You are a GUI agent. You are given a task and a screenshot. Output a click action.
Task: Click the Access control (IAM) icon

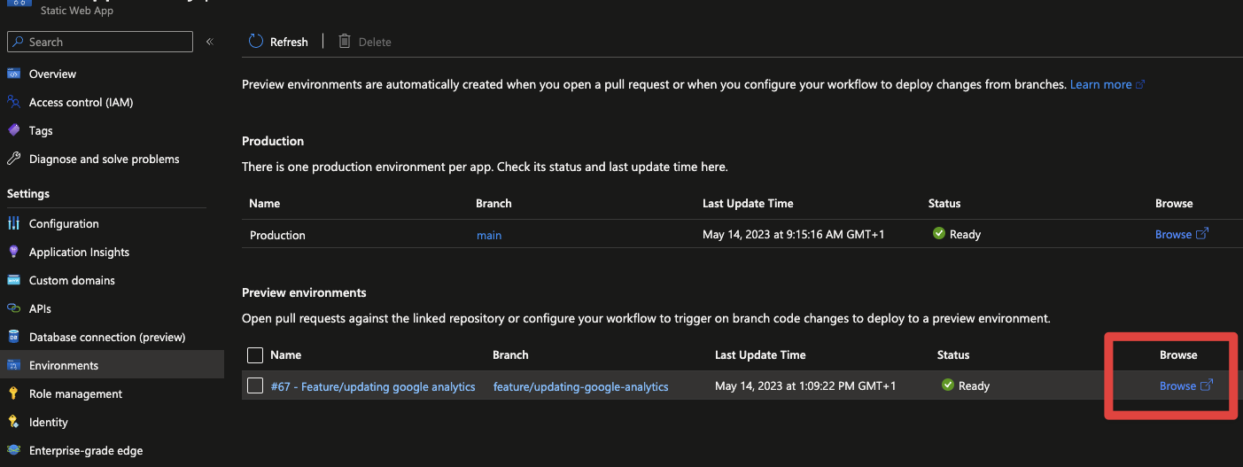coord(13,102)
